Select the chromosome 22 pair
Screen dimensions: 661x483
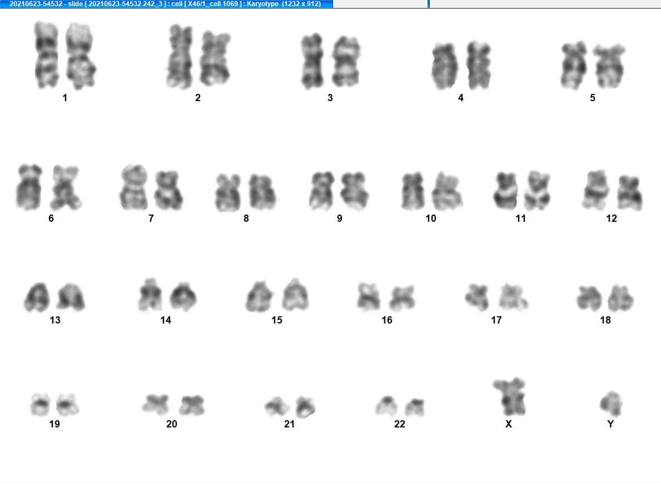400,406
